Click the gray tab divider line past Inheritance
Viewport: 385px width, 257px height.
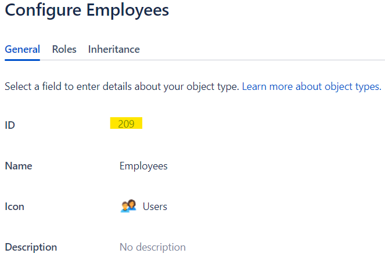coord(261,60)
